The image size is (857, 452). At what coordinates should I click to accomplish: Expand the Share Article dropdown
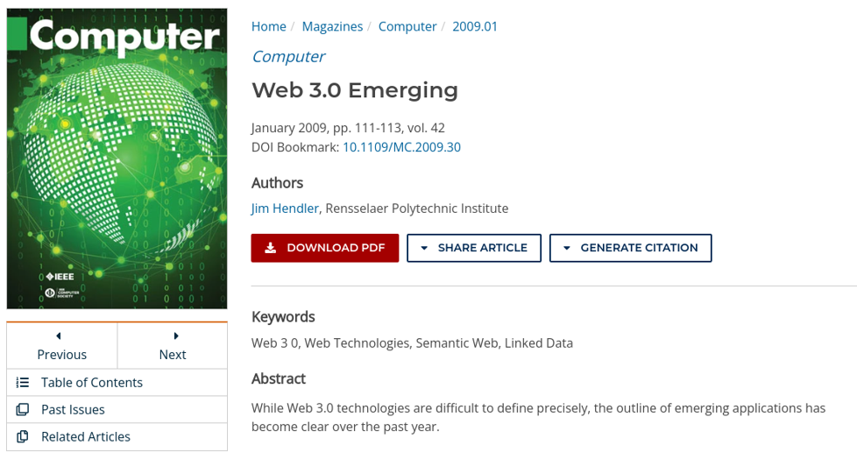[x=474, y=248]
